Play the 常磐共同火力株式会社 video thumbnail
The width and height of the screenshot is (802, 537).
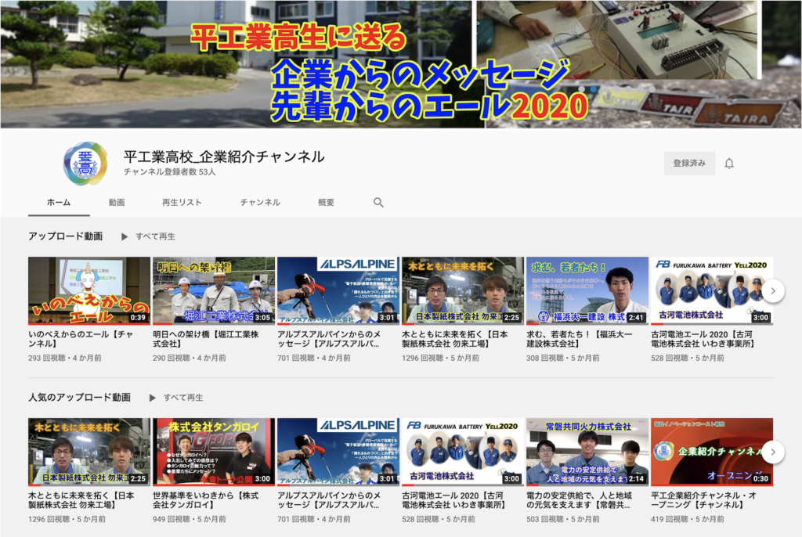(x=587, y=452)
